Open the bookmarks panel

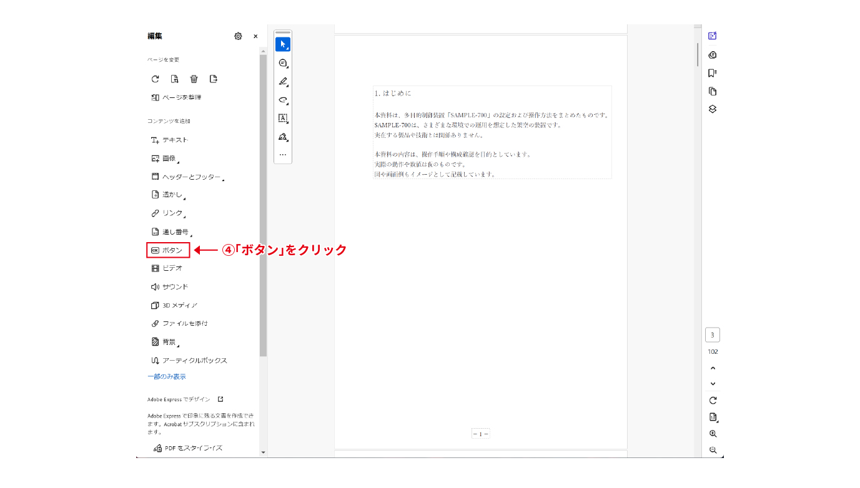(x=713, y=72)
